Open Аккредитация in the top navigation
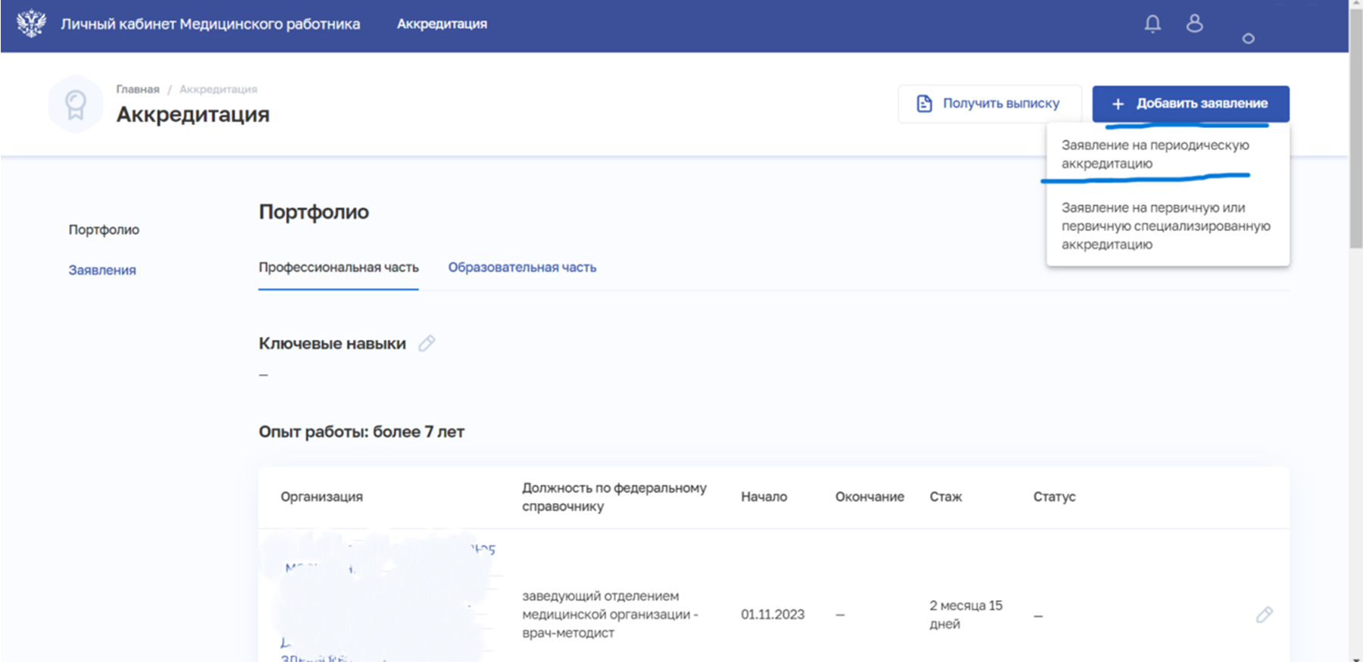 pyautogui.click(x=442, y=24)
